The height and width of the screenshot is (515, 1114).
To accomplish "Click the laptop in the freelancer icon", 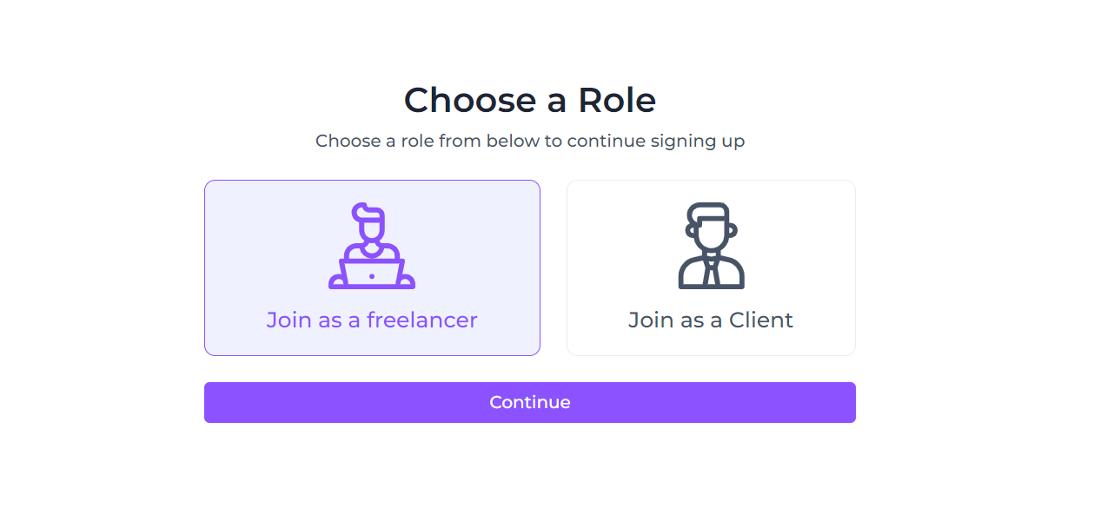I will coord(372,273).
